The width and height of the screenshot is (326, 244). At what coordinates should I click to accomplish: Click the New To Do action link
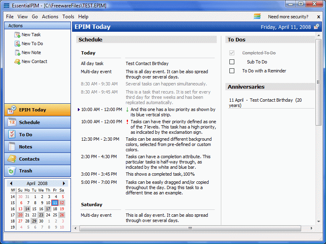pos(32,44)
